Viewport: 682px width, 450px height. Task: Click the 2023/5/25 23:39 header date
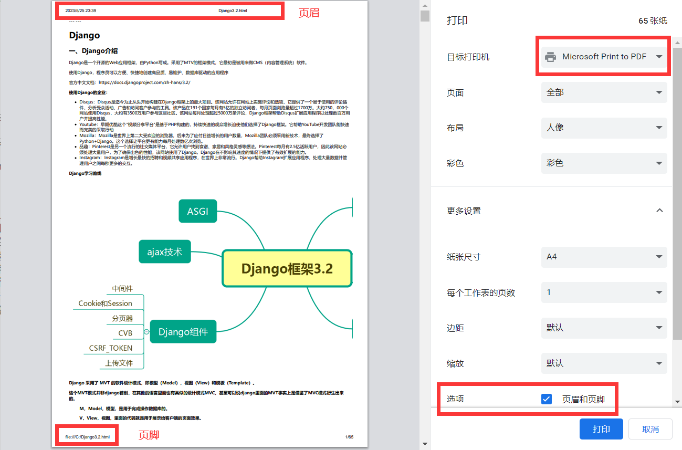point(80,11)
